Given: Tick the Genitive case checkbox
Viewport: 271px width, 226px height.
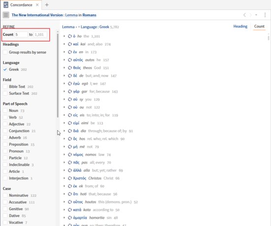Looking at the screenshot, I should [5, 209].
